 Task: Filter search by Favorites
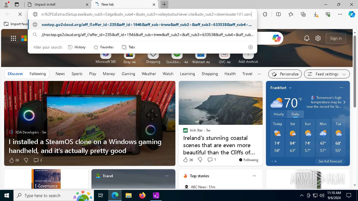(x=103, y=47)
